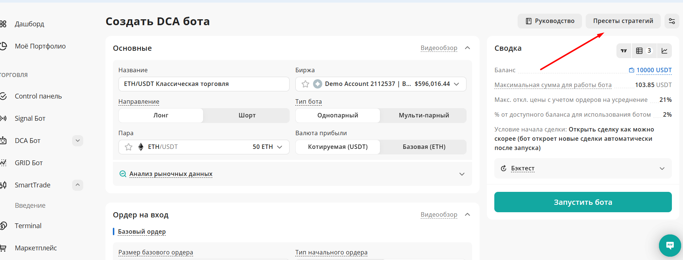
Task: Open the settings sliders icon at top right
Action: coord(672,21)
